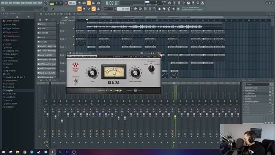The image size is (275, 155).
Task: Select Pattern 1 in the pattern picker
Action: [47, 24]
